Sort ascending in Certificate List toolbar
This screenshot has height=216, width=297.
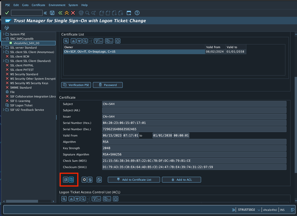(73, 41)
